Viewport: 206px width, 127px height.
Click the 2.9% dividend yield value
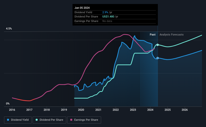[105, 12]
